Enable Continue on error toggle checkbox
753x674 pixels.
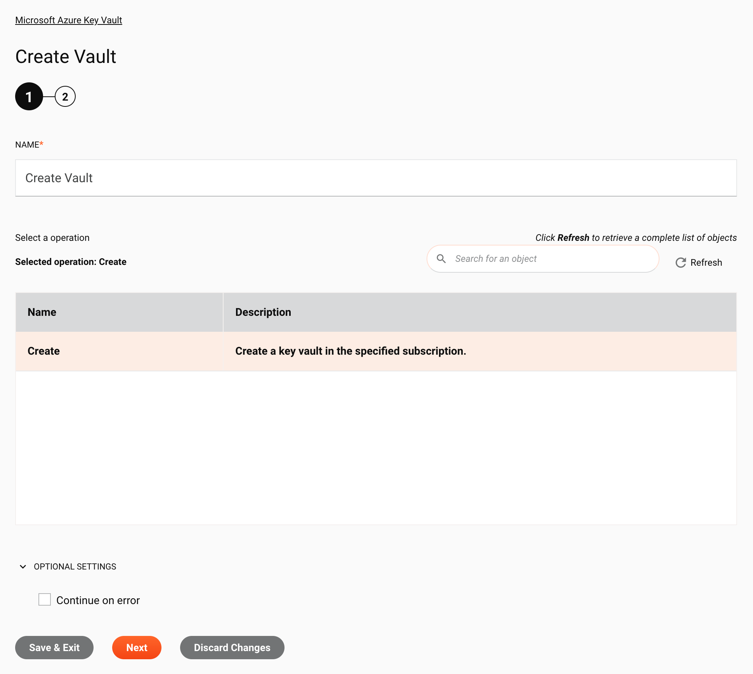pyautogui.click(x=45, y=601)
